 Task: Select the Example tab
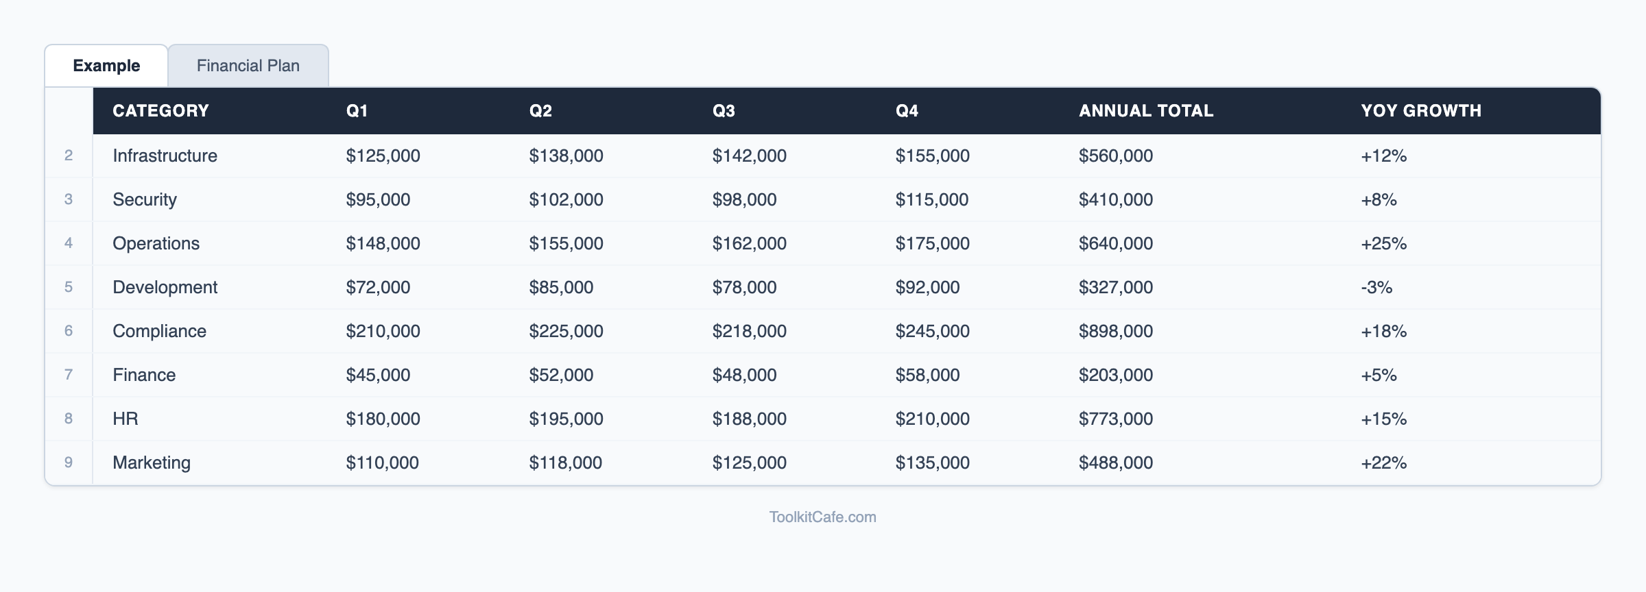(x=106, y=66)
